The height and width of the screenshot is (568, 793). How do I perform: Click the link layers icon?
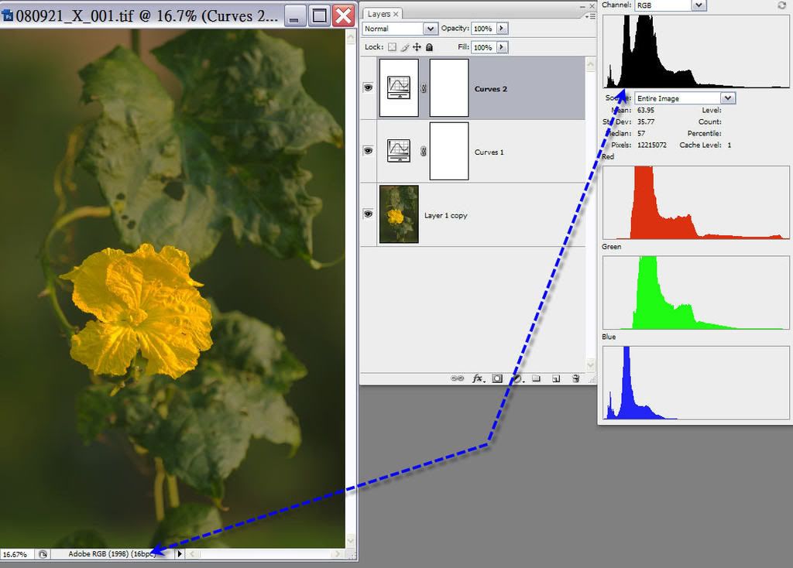pos(457,378)
